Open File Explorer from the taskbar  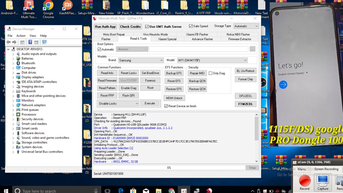159,191
